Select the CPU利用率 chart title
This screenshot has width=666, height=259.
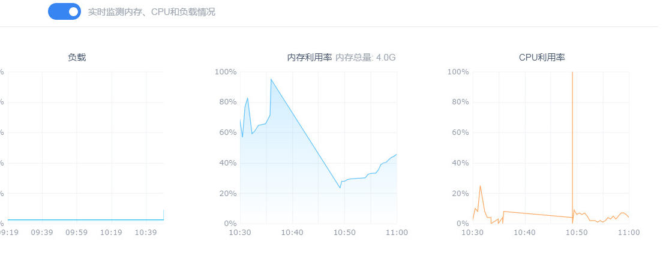coord(542,58)
